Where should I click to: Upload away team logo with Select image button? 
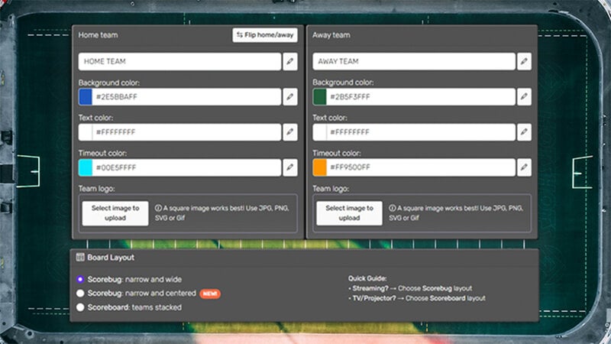click(349, 213)
